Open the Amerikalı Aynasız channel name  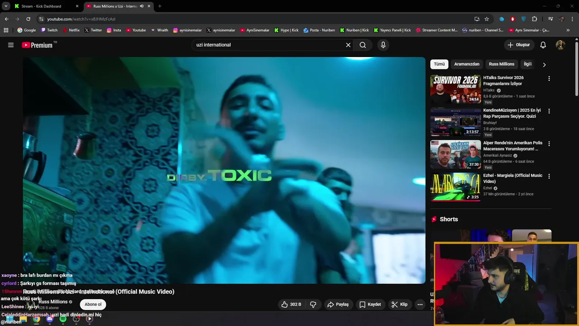[498, 155]
